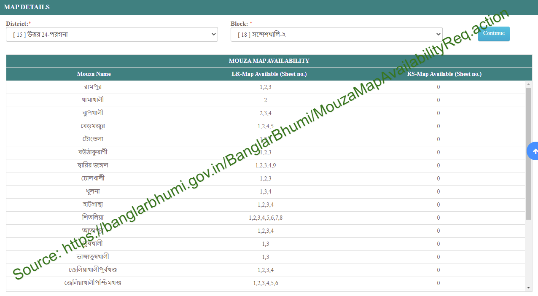Screen dimensions: 538x296
Task: Select the Mouza Name column header
Action: coord(94,74)
